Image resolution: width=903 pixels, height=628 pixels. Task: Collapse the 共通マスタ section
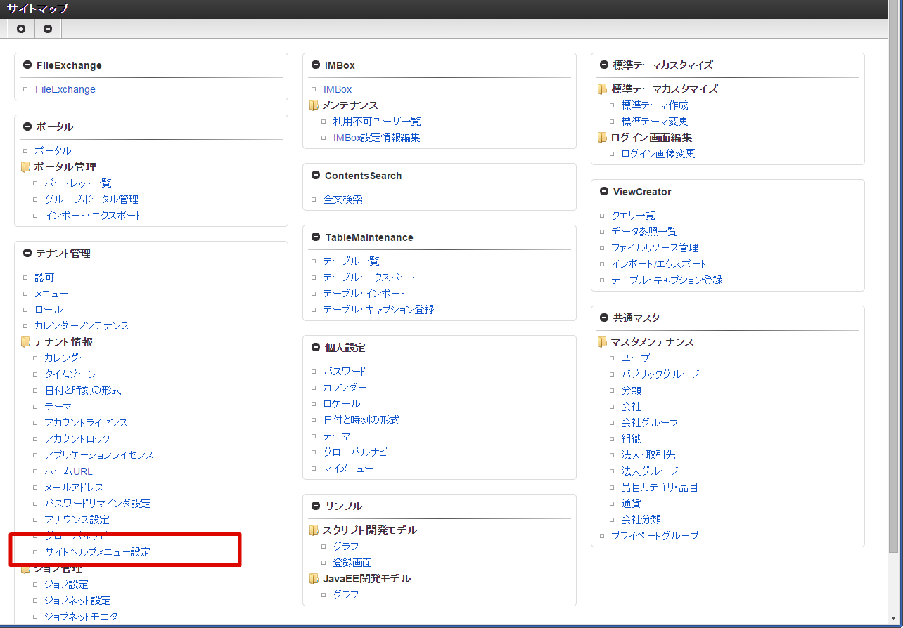tap(604, 318)
